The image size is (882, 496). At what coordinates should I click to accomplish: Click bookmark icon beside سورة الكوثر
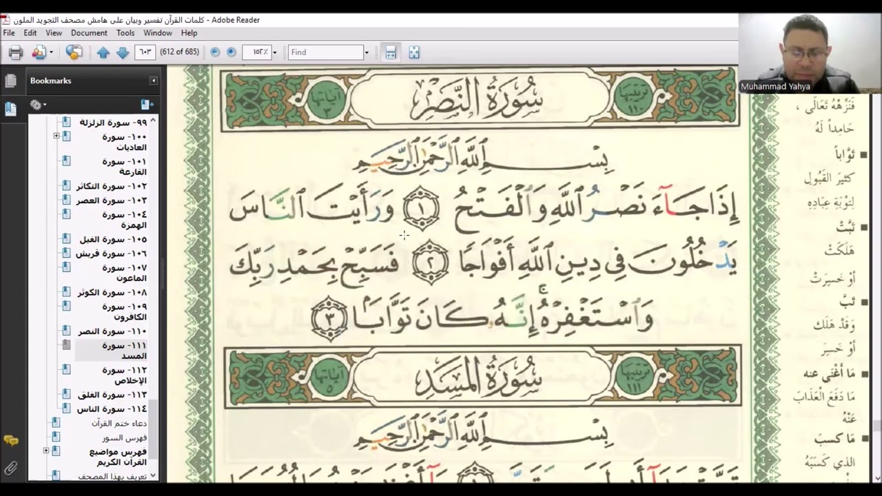pos(66,293)
